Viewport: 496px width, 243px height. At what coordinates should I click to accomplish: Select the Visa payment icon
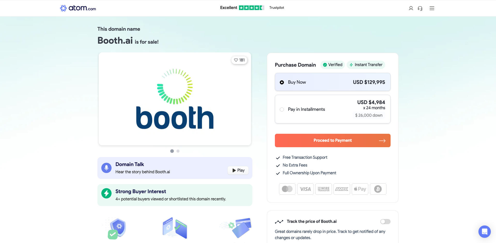tap(305, 189)
